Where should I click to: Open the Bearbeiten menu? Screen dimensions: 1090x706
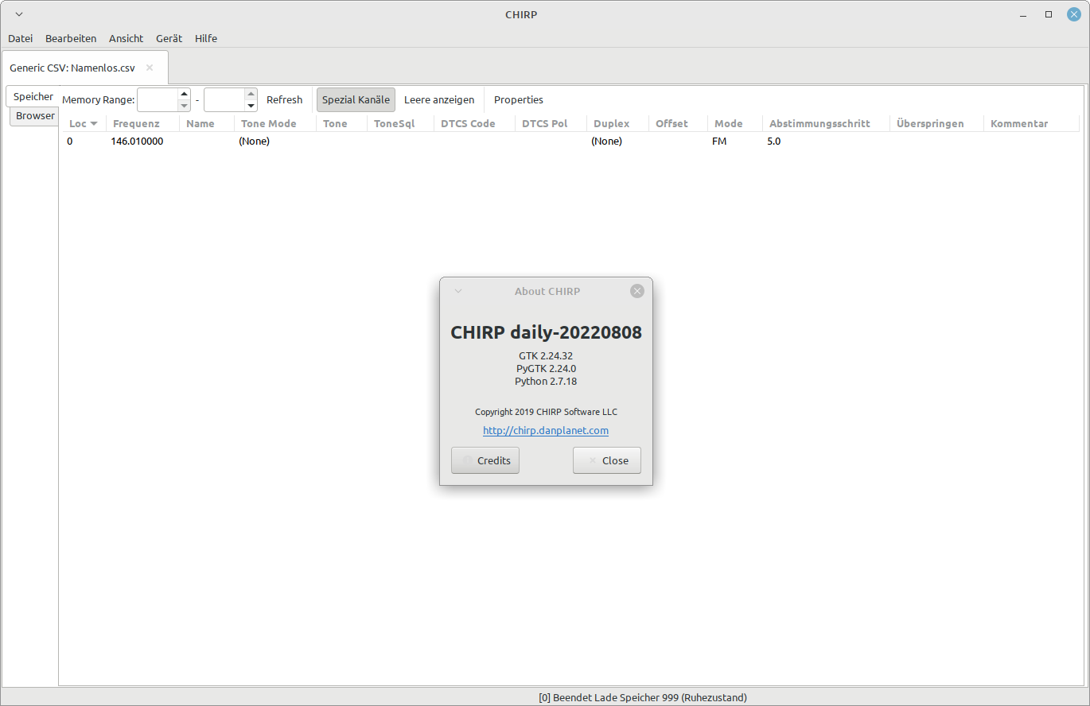tap(71, 38)
